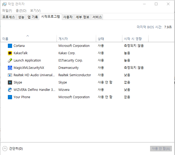Viewport: 175px width, 155px height.
Task: Click 사용 status in Cortana row
Action: click(x=101, y=46)
